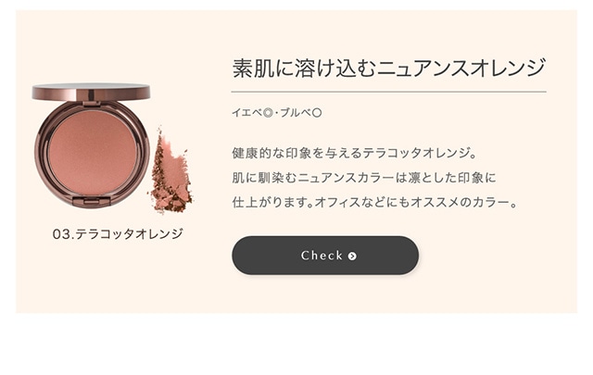Click the pink blush pan inside compact
The width and height of the screenshot is (593, 375).
click(x=93, y=152)
